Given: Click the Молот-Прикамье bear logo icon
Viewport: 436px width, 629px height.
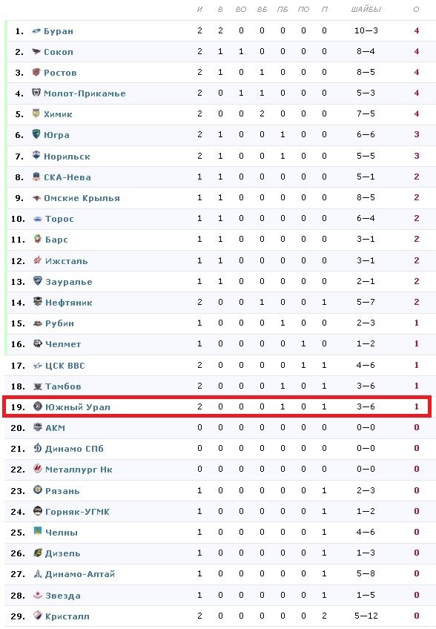Looking at the screenshot, I should click(x=36, y=93).
